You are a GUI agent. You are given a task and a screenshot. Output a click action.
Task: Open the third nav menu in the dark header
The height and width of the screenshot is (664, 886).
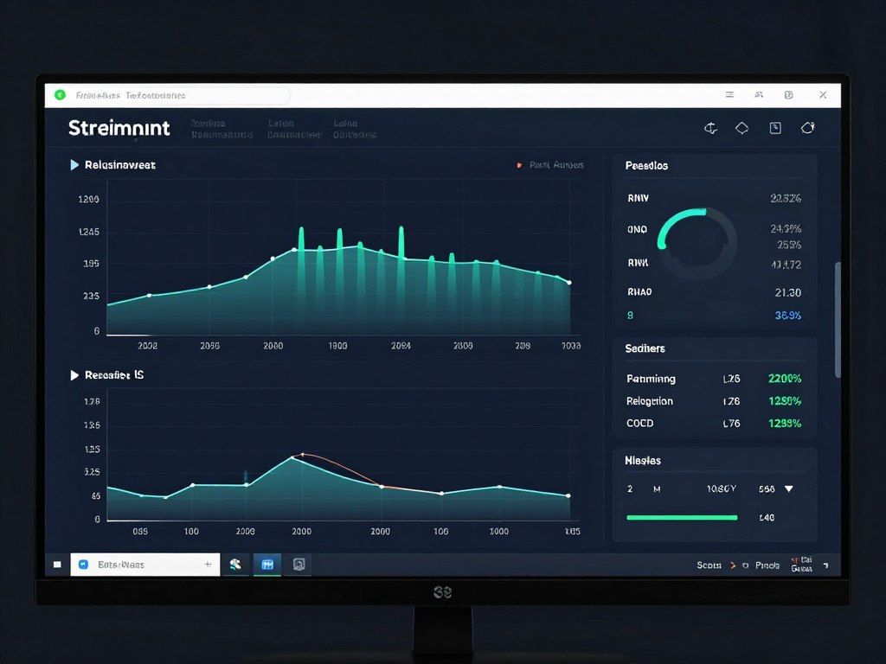click(354, 129)
